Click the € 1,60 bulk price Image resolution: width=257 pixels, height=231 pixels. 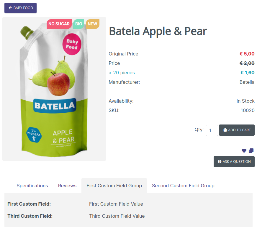[x=248, y=73]
